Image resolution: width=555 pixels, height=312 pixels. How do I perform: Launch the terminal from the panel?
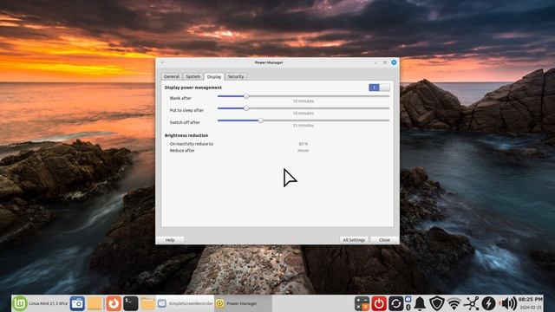[130, 303]
